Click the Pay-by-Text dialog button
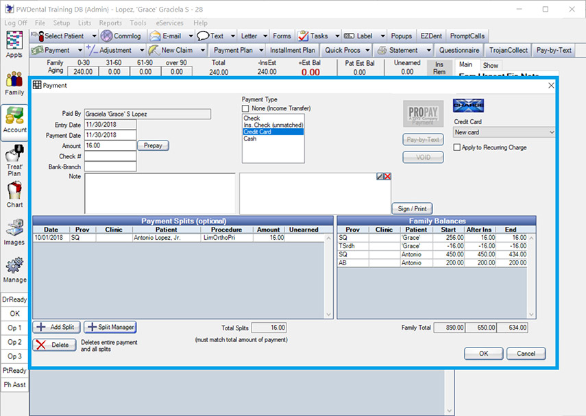Screen dimensions: 586x416 [x=423, y=139]
